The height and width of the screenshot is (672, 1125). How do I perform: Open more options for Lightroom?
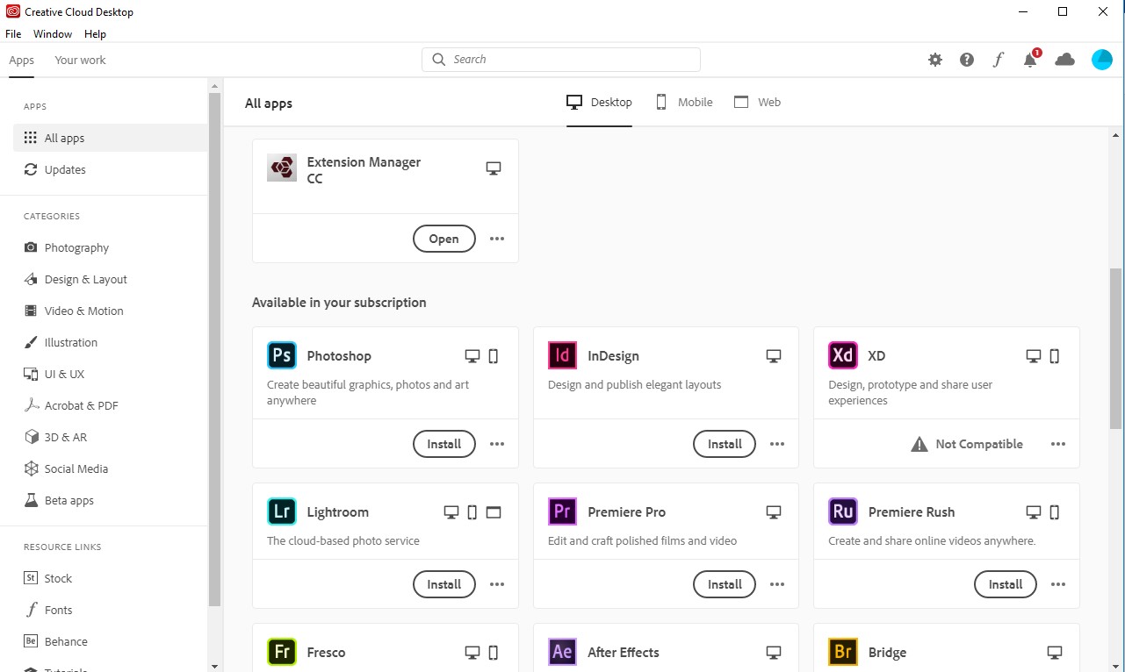(497, 584)
